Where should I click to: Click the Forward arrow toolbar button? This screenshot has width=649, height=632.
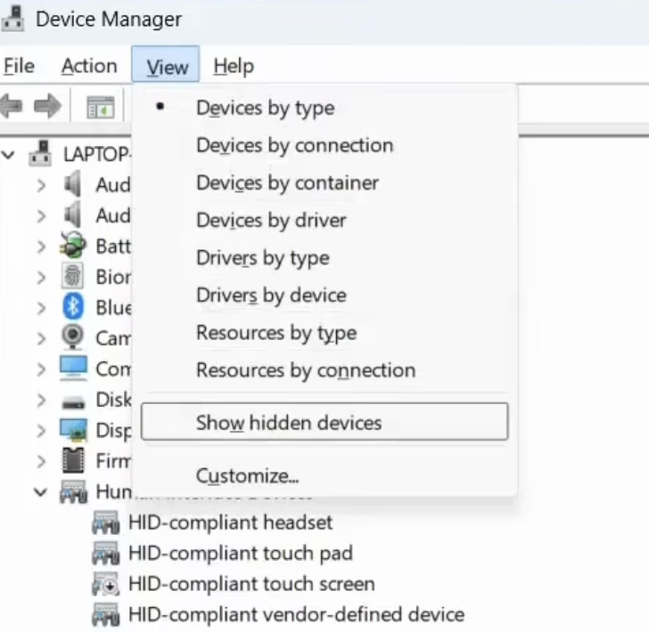[x=47, y=106]
